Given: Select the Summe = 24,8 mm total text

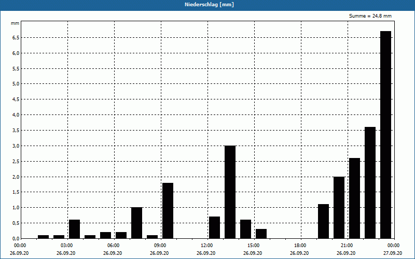Looking at the screenshot, I should coord(370,16).
